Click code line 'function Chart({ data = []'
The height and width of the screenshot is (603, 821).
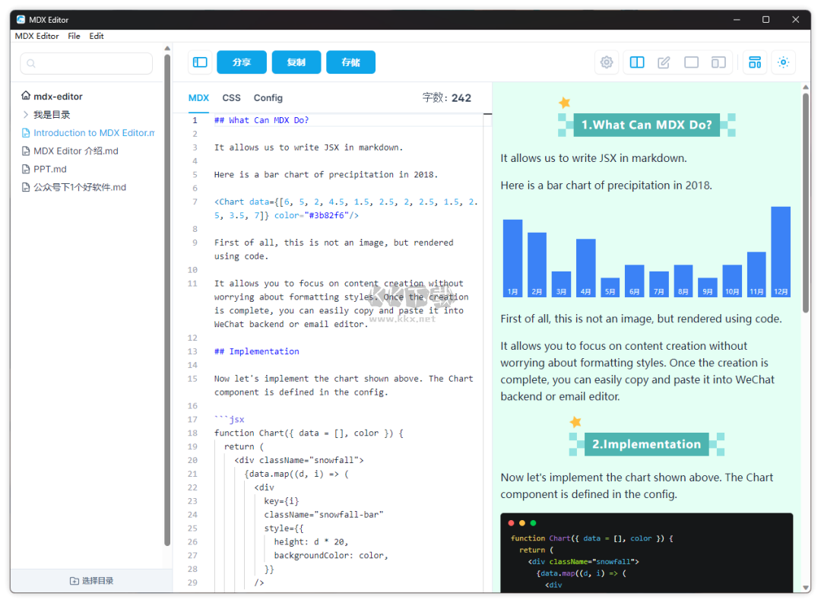309,433
